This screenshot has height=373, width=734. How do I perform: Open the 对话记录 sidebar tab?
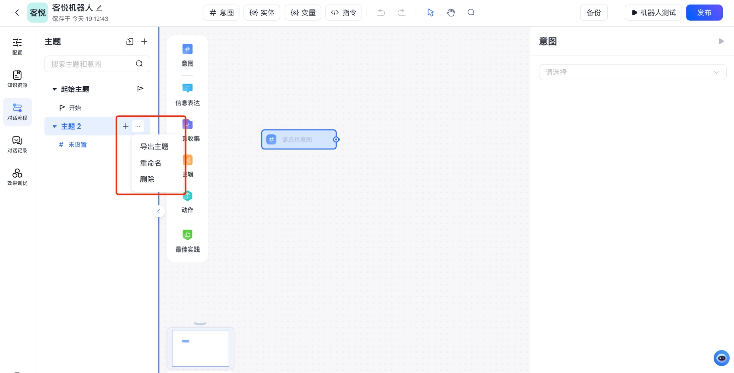coord(17,144)
